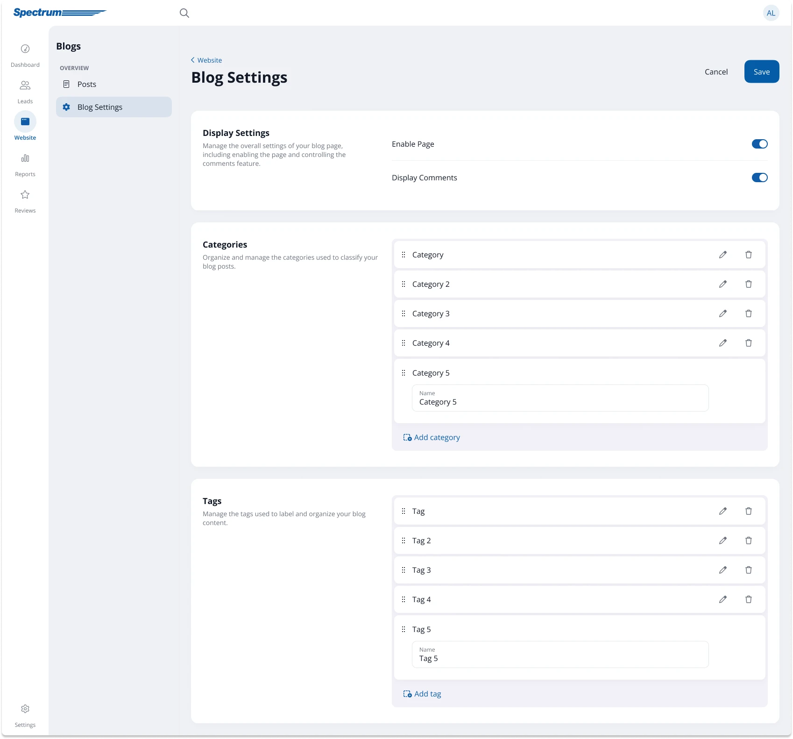Edit Category 2 with pencil icon
793x739 pixels.
coord(722,284)
